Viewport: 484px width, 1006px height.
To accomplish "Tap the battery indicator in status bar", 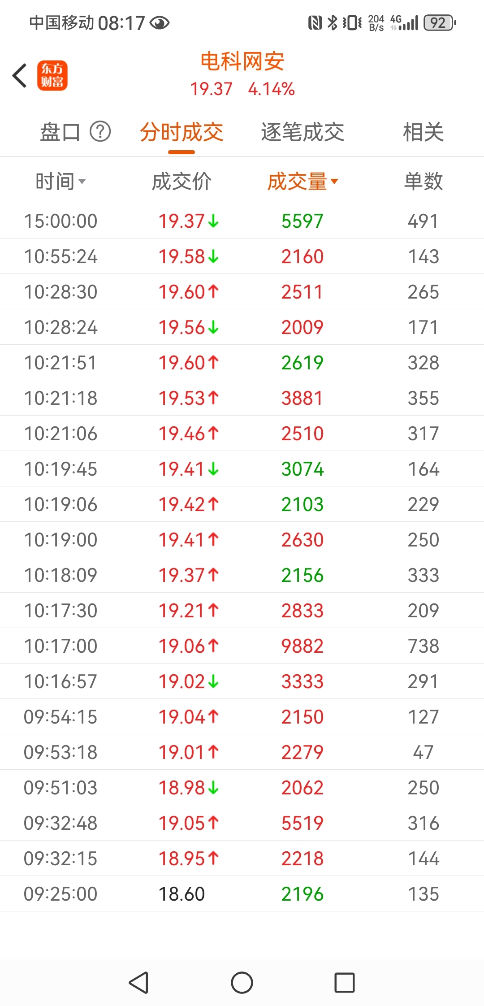I will tap(440, 22).
